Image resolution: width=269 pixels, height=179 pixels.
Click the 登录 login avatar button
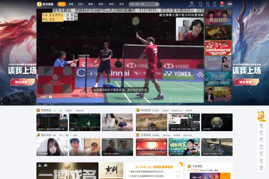click(230, 4)
